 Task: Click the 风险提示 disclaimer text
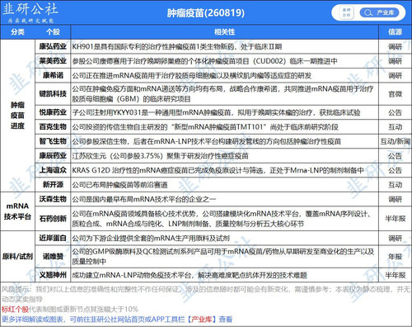pyautogui.click(x=205, y=294)
